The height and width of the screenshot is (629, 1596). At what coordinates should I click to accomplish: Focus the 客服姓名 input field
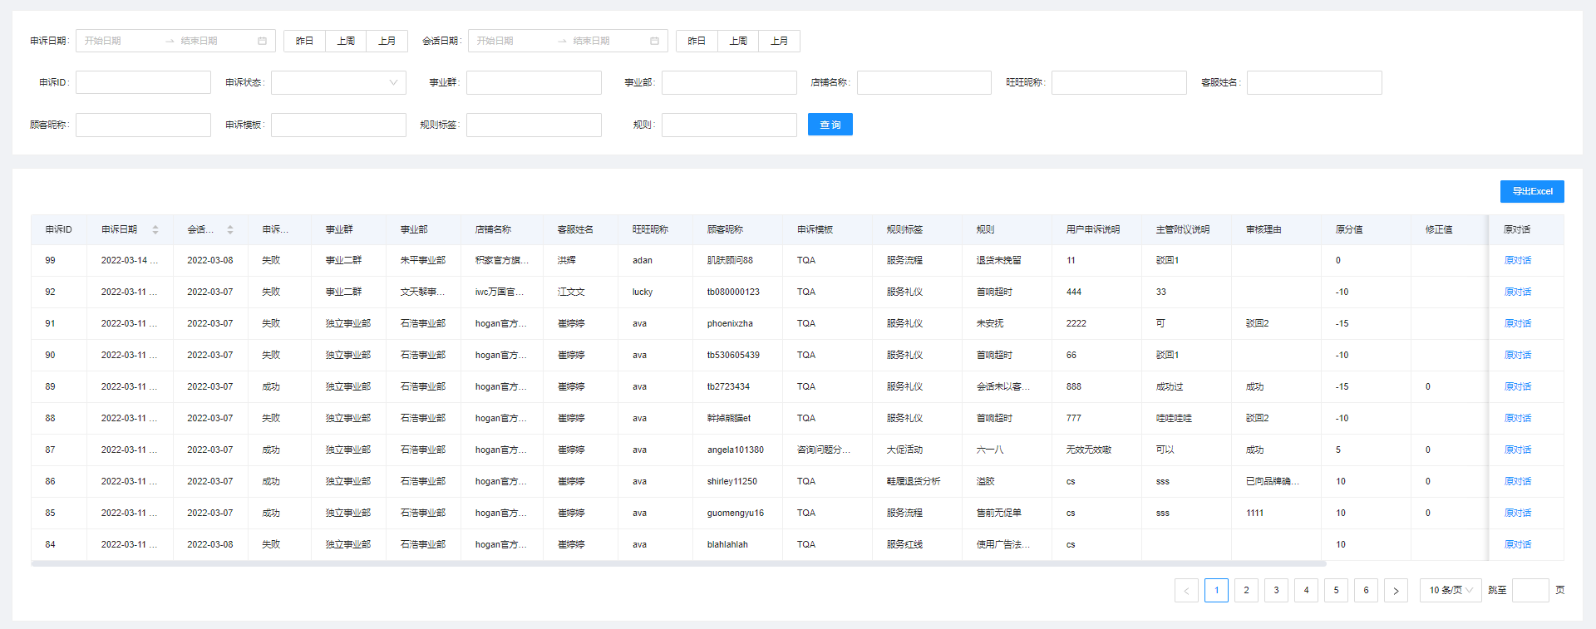pos(1314,82)
